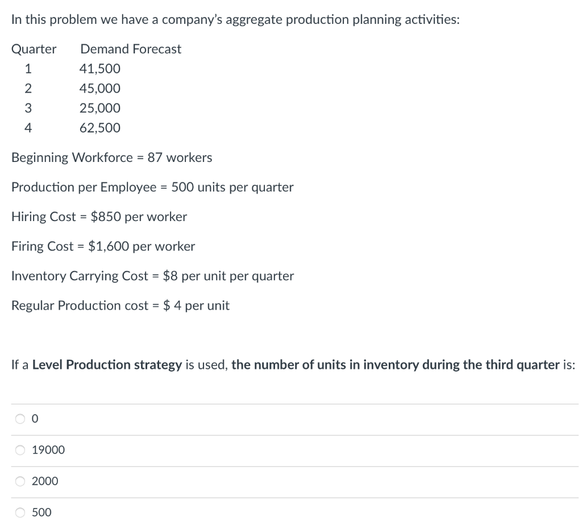Click the Quarter 1 demand value 41,500
This screenshot has height=520, width=582.
(100, 68)
